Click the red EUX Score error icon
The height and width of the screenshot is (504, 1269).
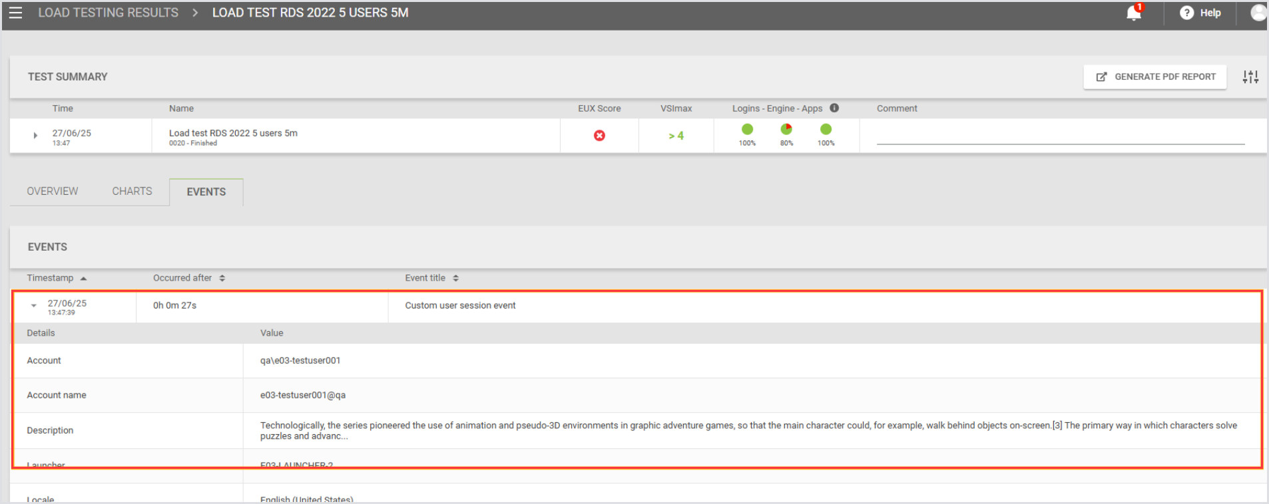click(x=599, y=136)
